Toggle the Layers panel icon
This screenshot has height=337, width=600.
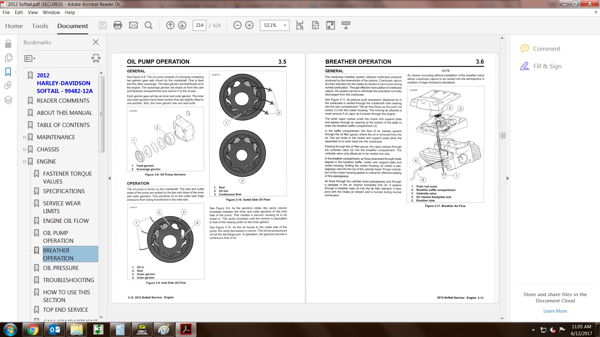point(8,100)
